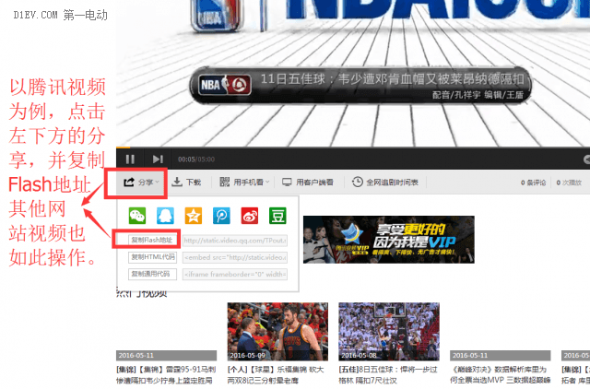
Task: Open the 分享 share dropdown
Action: coord(141,183)
